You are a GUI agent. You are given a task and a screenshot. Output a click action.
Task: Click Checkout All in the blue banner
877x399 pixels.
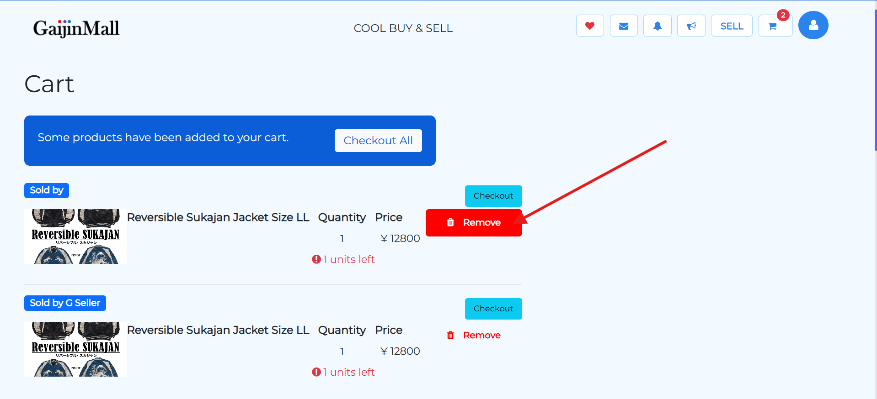coord(378,140)
